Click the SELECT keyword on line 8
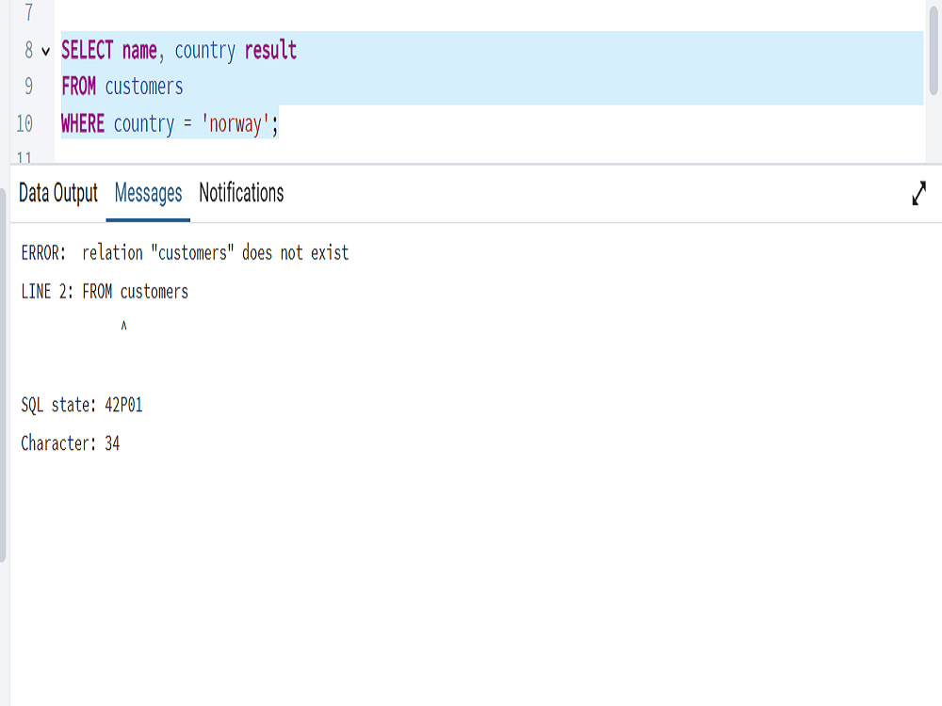The image size is (942, 706). pyautogui.click(x=87, y=50)
